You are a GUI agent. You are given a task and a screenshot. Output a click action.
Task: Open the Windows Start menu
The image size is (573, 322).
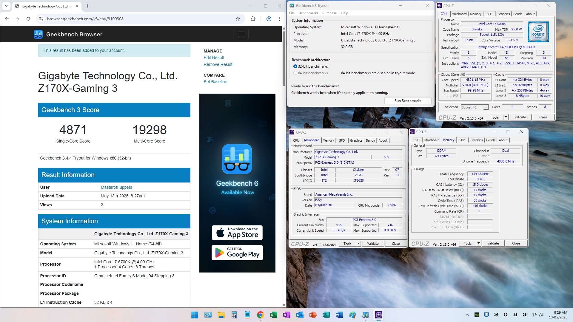(195, 315)
